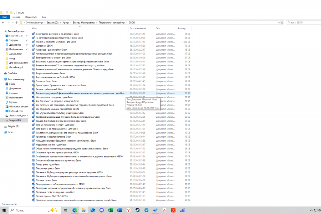Select Музыка under Этот компьютер
The image size is (321, 214).
(x=13, y=102)
